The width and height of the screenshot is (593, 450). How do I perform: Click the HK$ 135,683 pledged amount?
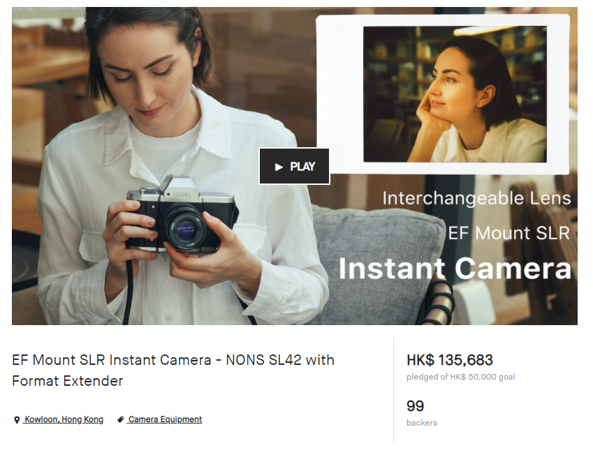[450, 360]
